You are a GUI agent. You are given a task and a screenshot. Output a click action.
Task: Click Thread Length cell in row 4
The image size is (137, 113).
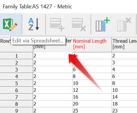pos(124,76)
